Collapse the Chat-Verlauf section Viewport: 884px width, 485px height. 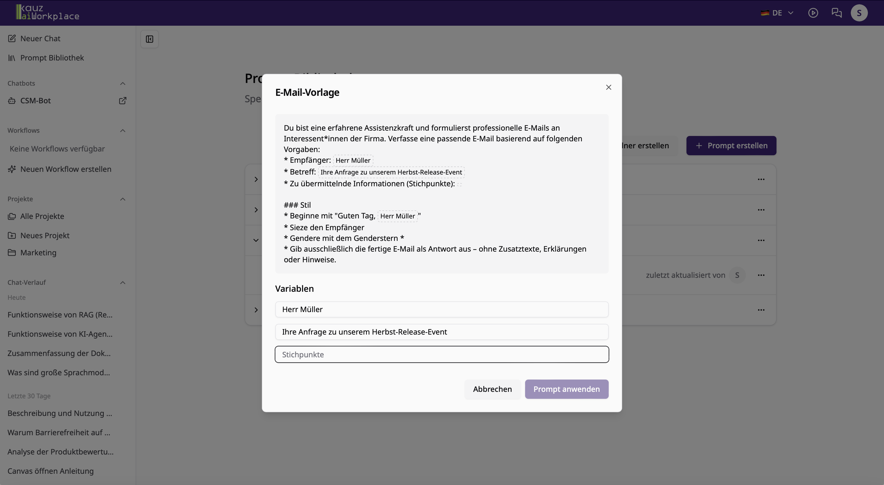click(122, 282)
